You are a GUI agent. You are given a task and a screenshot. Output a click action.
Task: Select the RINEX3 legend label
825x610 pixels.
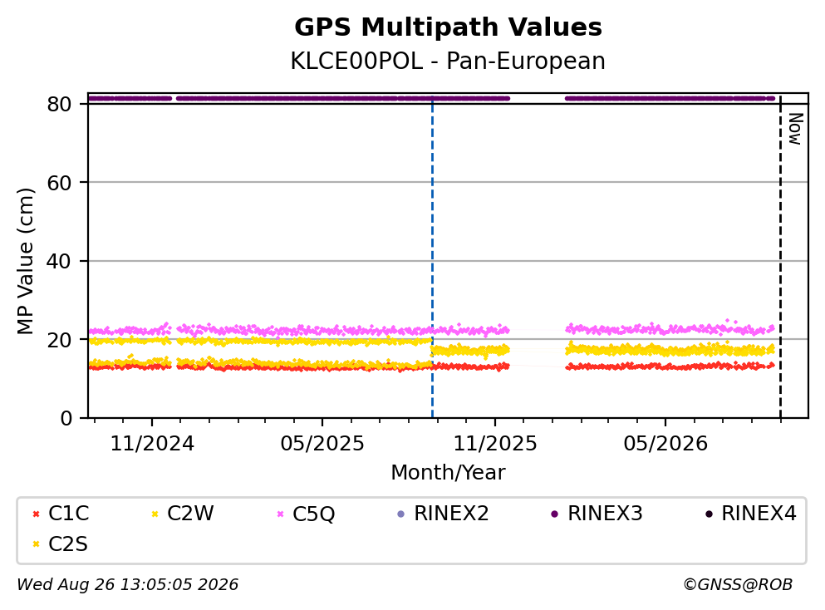click(605, 514)
